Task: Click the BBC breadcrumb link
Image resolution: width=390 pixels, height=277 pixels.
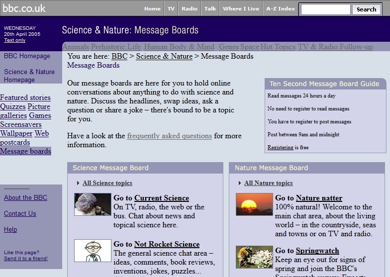Action: click(119, 56)
